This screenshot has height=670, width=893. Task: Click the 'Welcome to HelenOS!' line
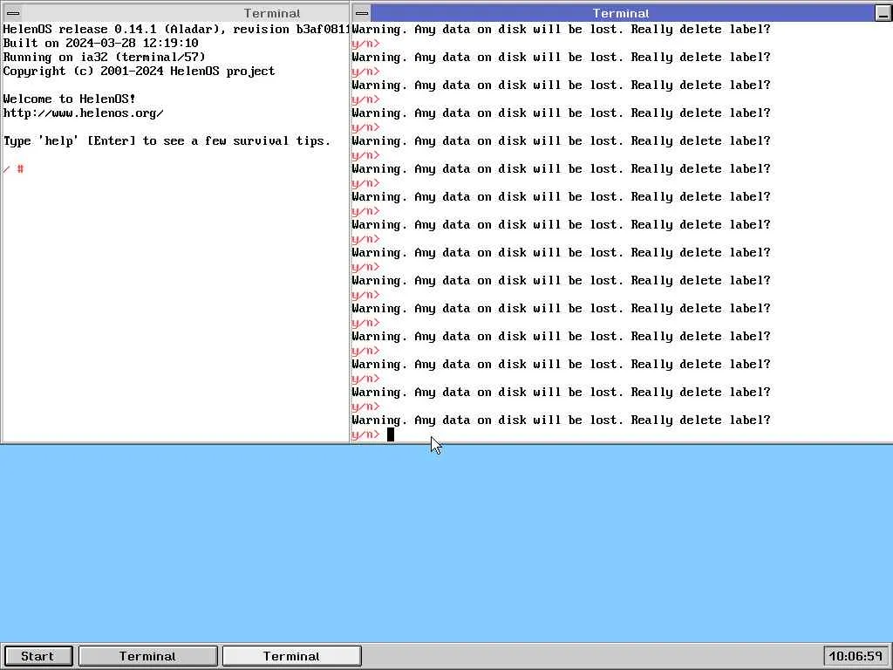(x=70, y=99)
